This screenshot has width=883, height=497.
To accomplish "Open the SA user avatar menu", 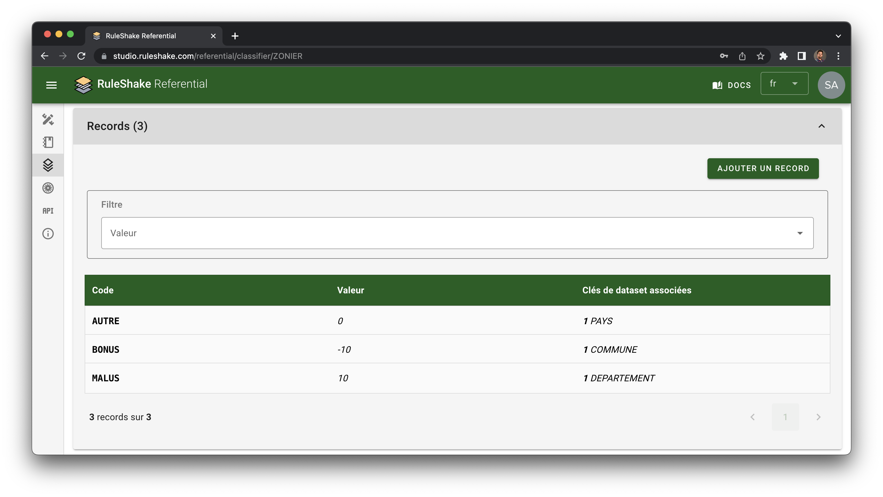I will 831,85.
